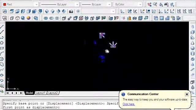Set NW Isometric view
The image size is (196, 110).
point(64,11)
